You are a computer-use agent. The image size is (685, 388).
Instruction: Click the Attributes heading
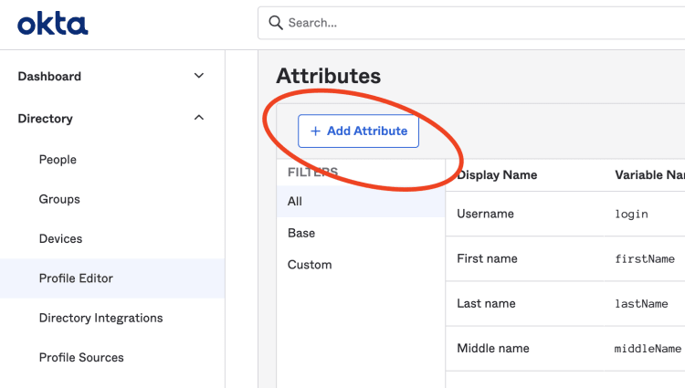click(x=329, y=76)
